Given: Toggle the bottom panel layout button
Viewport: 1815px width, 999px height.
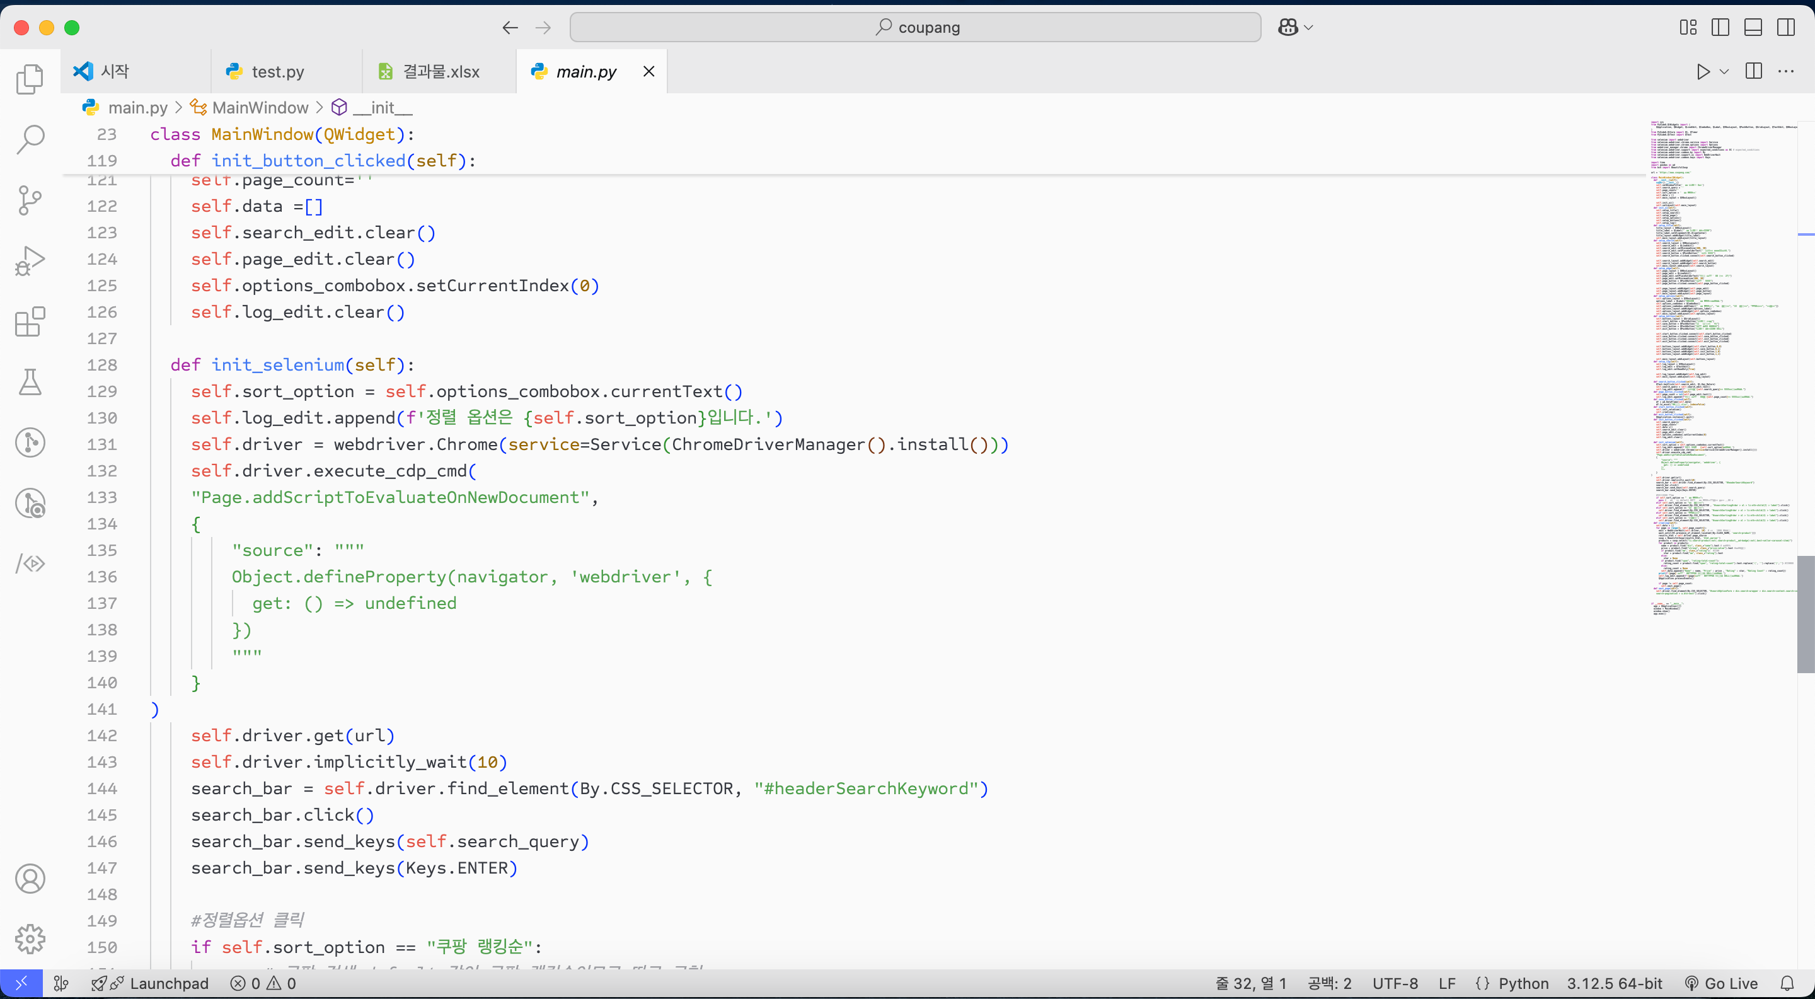Looking at the screenshot, I should click(1753, 28).
